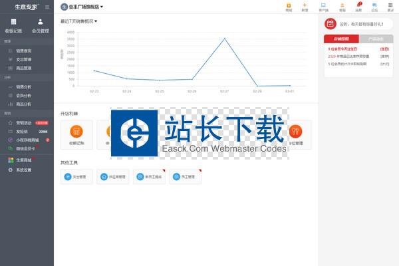
Task: Switch to the grey 产品动态 tab
Action: pyautogui.click(x=376, y=39)
